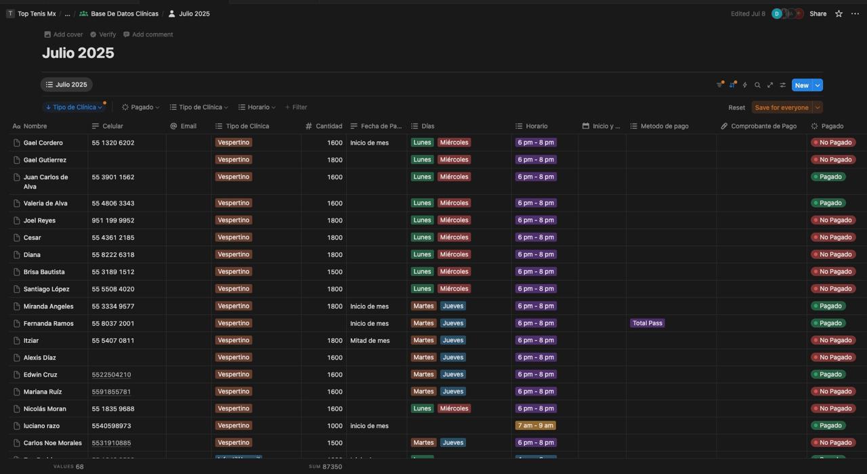Select the Julio 2025 view tab
The width and height of the screenshot is (867, 474).
pos(66,85)
